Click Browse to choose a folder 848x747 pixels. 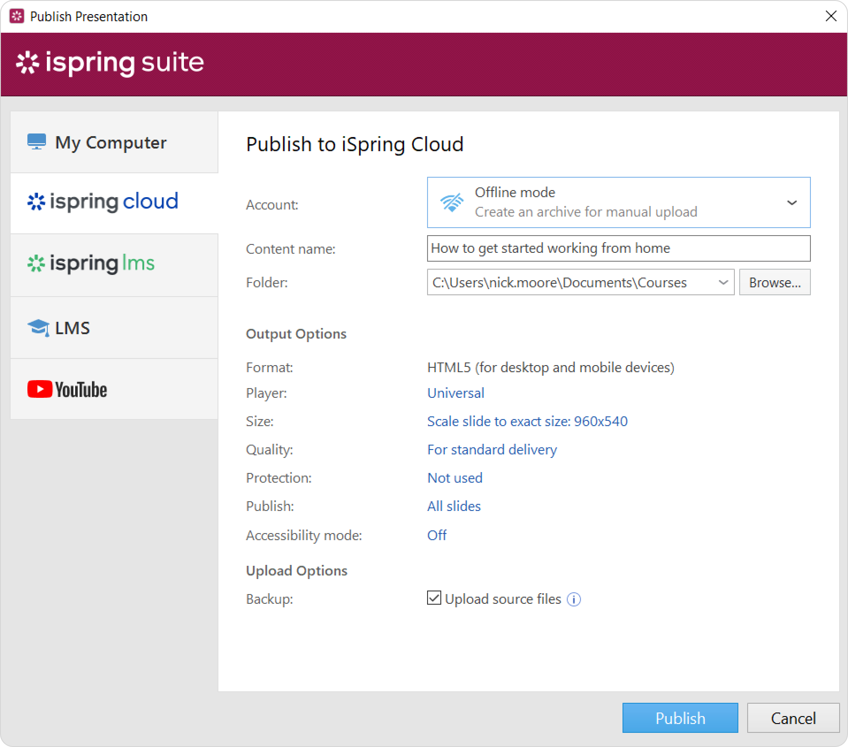[775, 282]
